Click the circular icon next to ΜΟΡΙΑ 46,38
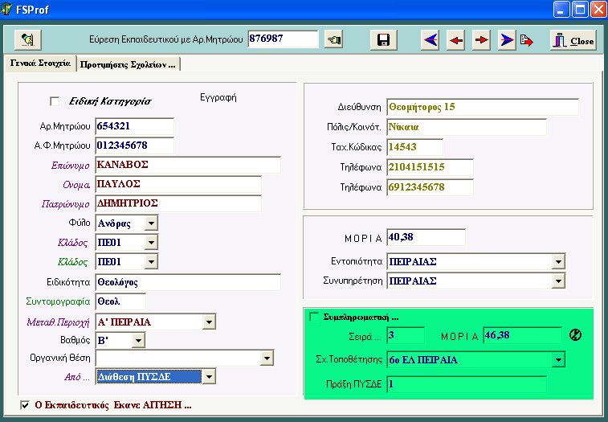This screenshot has width=608, height=422. tap(574, 335)
